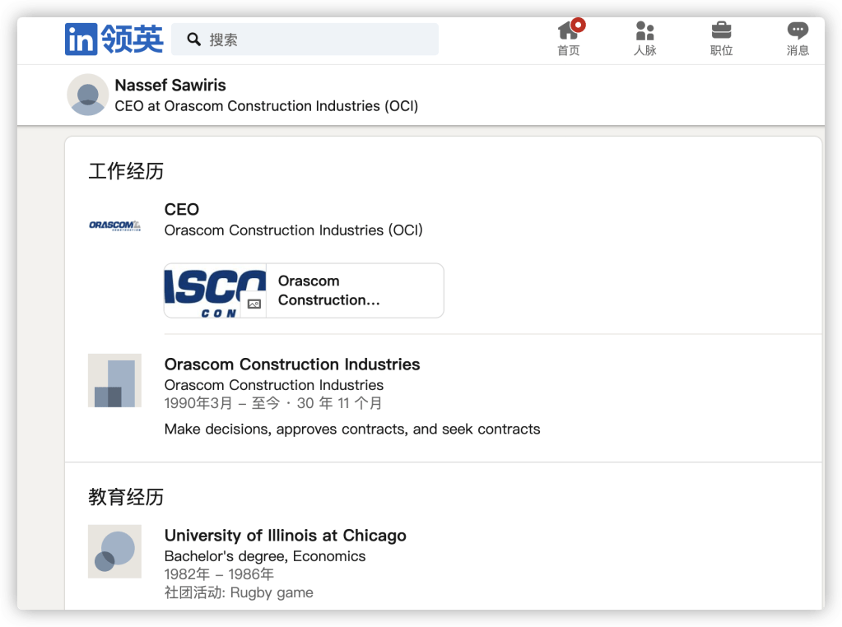This screenshot has height=627, width=842.
Task: Open University of Illinois at Chicago link
Action: [285, 536]
